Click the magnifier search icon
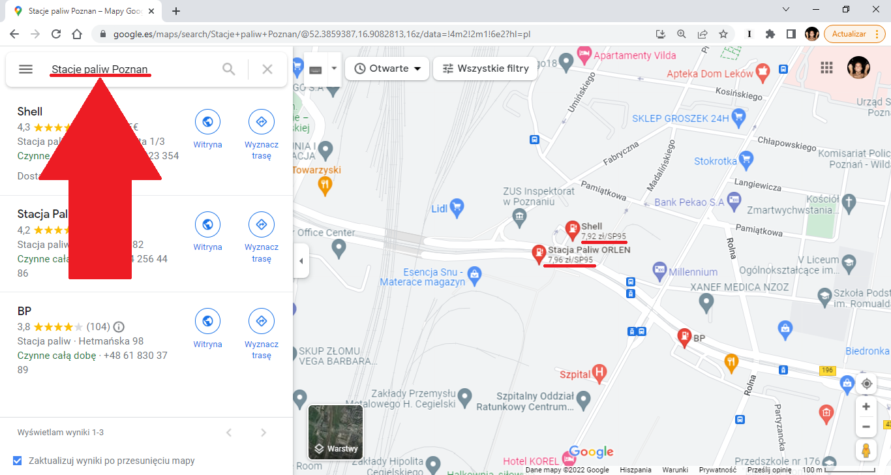The image size is (891, 475). [x=229, y=69]
